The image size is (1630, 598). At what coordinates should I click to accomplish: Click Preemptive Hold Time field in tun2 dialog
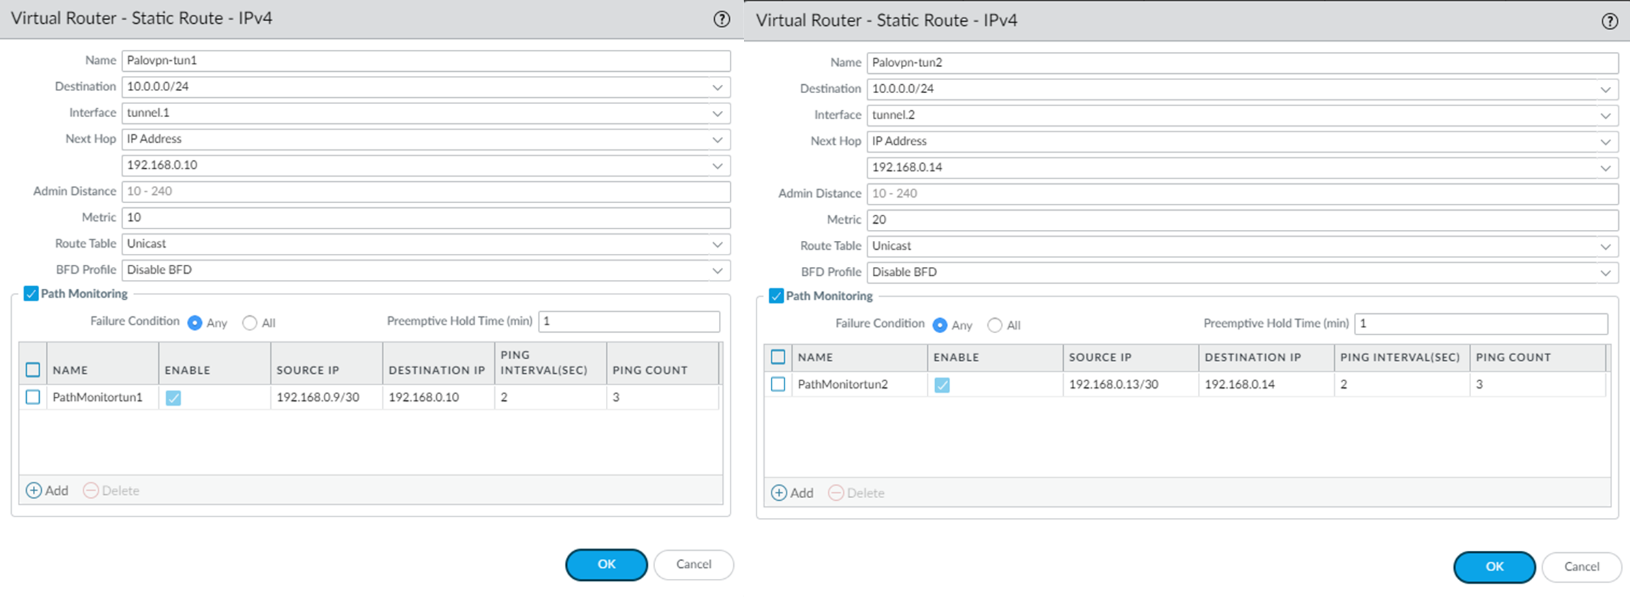click(1481, 324)
